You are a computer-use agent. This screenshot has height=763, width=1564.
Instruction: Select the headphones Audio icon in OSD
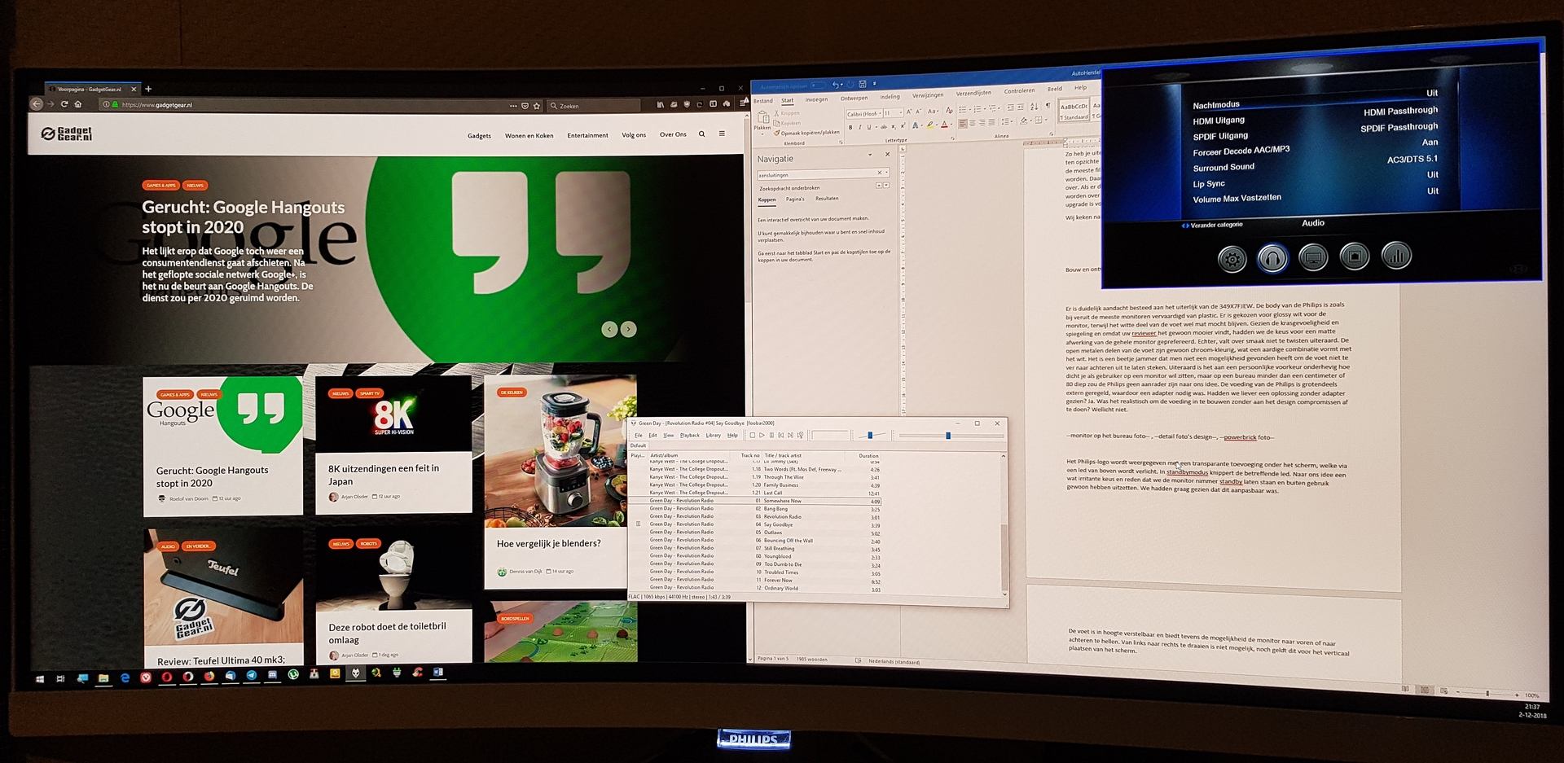1272,259
